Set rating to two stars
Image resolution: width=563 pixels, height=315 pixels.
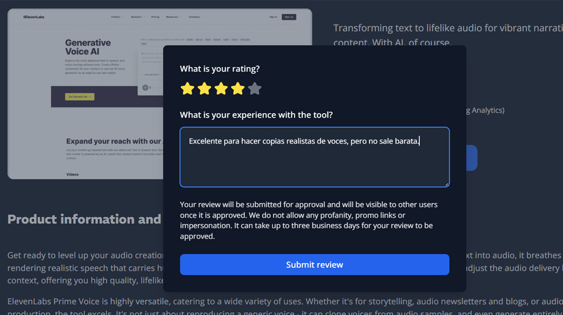(204, 88)
